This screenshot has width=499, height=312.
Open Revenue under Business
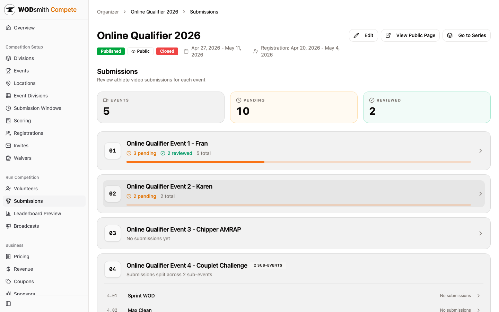(x=44, y=269)
